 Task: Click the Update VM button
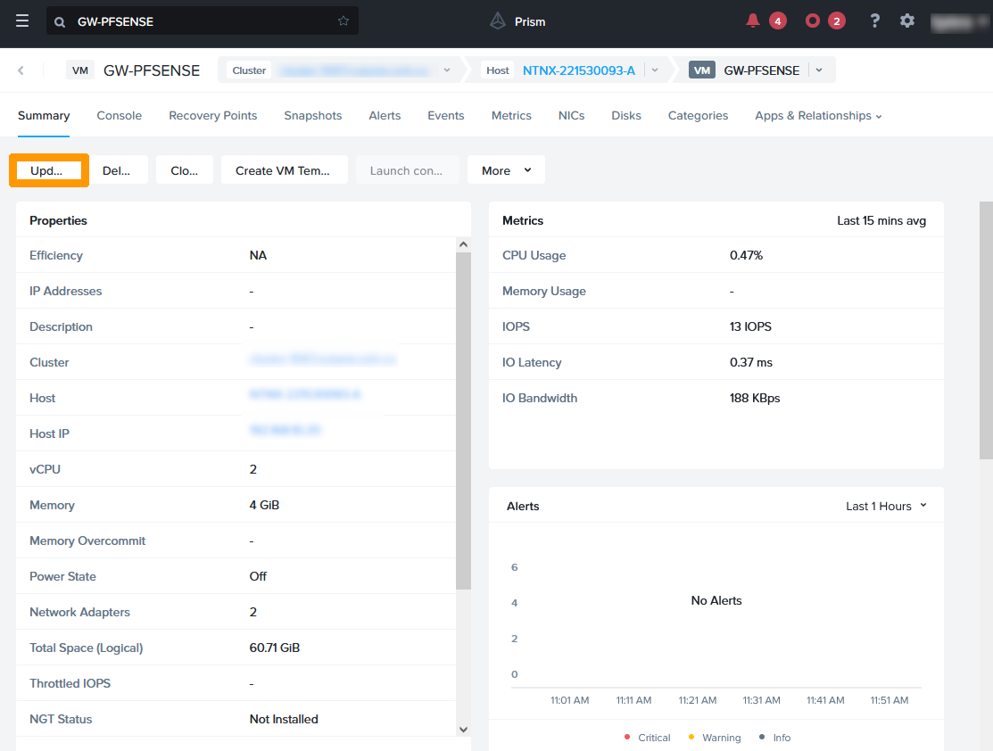tap(49, 170)
